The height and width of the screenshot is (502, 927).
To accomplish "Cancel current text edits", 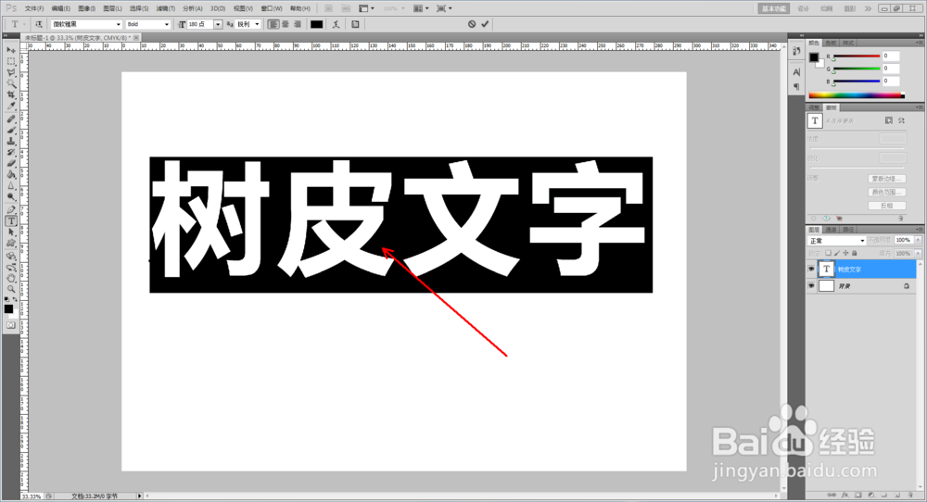I will [x=472, y=24].
